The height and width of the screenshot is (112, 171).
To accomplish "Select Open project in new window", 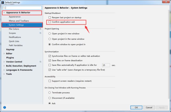I will click(50, 33).
